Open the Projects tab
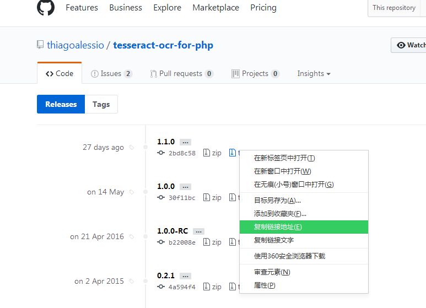Image resolution: width=426 pixels, height=308 pixels. click(255, 74)
